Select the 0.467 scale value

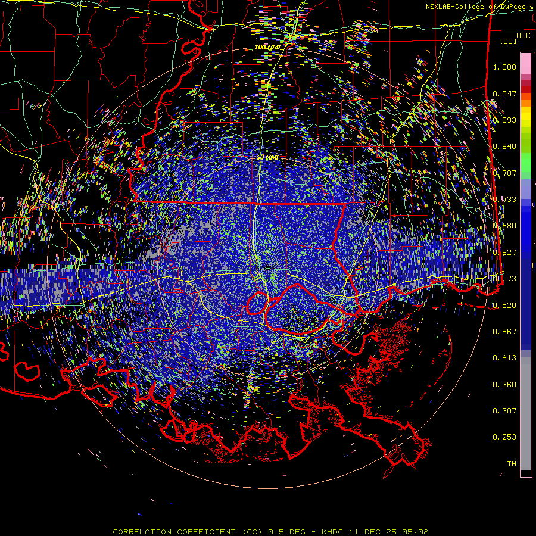click(504, 332)
